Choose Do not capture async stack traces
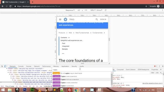Image resolution: width=164 pixels, height=92 pixels. (82, 73)
